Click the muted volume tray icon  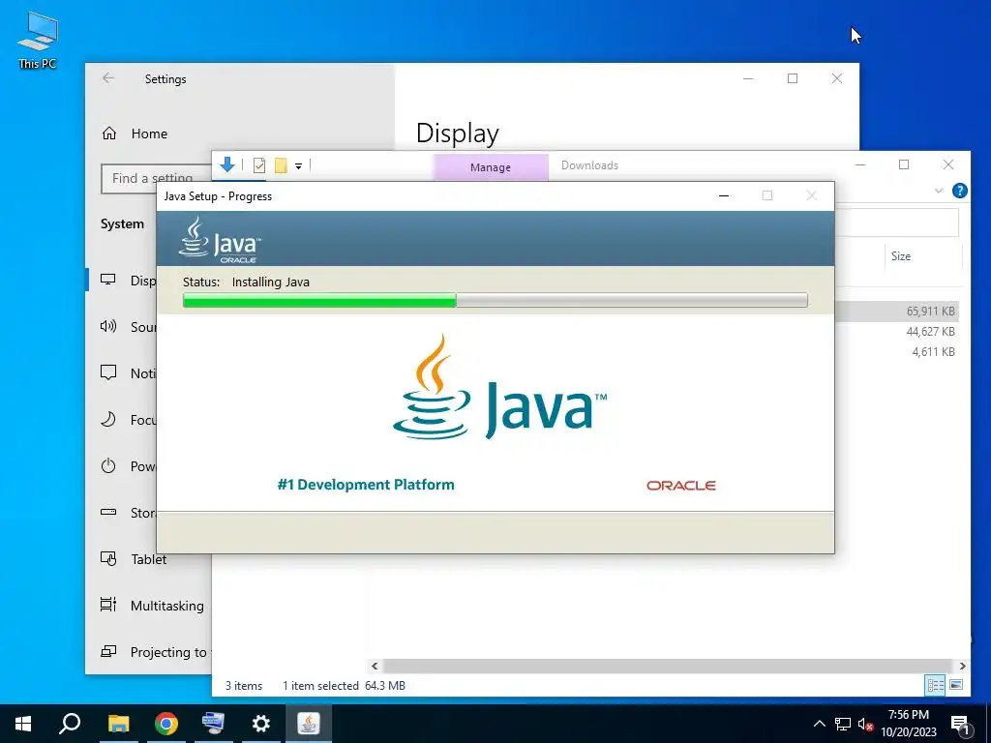pyautogui.click(x=866, y=724)
